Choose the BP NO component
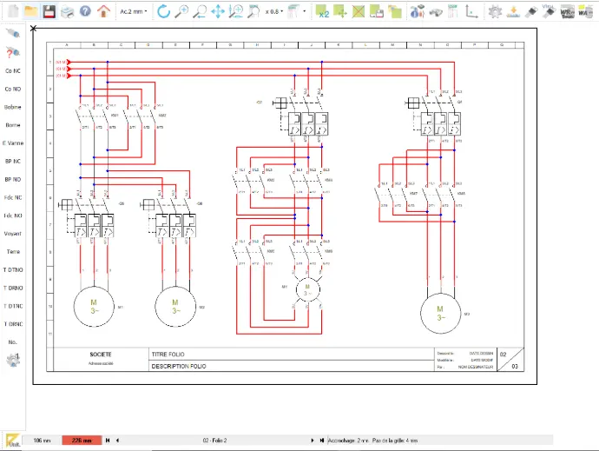Image resolution: width=599 pixels, height=451 pixels. pyautogui.click(x=13, y=179)
